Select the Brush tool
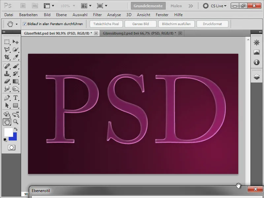The width and height of the screenshot is (264, 198). tap(16, 66)
